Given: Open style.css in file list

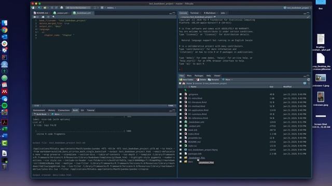Looking at the screenshot, I should 192,146.
